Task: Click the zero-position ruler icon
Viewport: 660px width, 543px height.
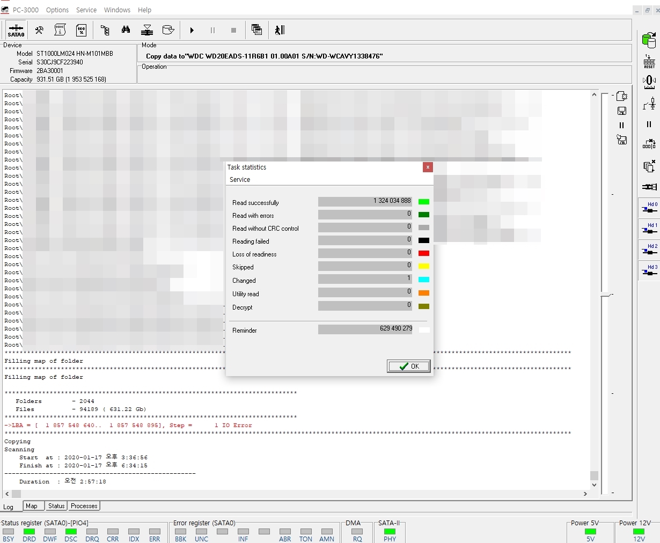Action: (x=649, y=82)
